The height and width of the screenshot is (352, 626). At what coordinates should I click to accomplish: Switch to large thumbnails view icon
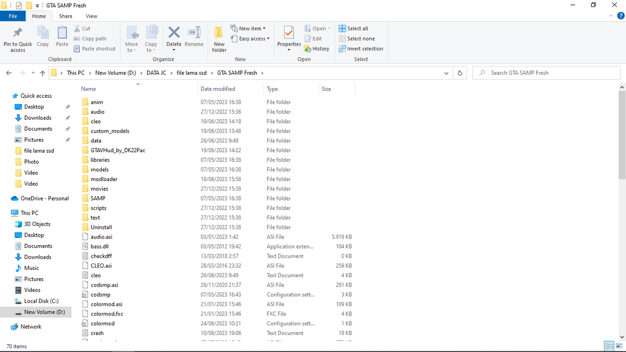pyautogui.click(x=619, y=346)
